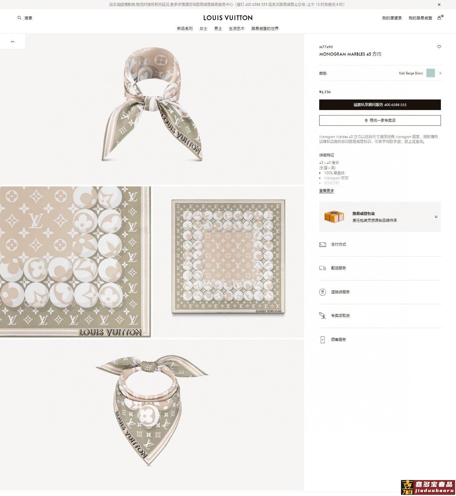Click the search magnifier icon
Viewport: 456px width, 496px height.
pos(19,18)
